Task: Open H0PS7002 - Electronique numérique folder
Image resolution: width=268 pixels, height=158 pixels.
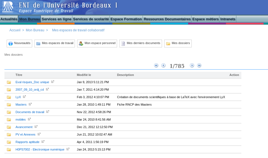Action: 40,149
